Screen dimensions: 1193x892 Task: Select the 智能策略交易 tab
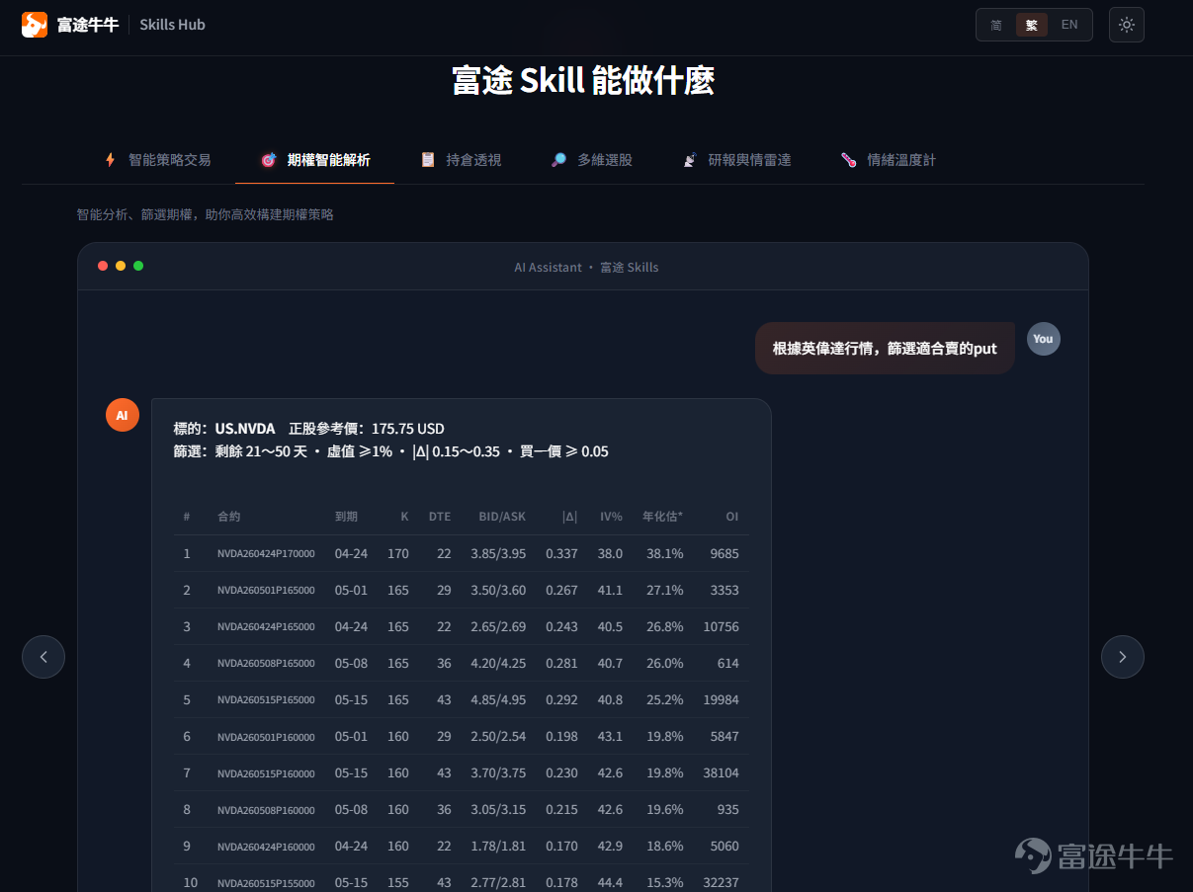pos(158,159)
